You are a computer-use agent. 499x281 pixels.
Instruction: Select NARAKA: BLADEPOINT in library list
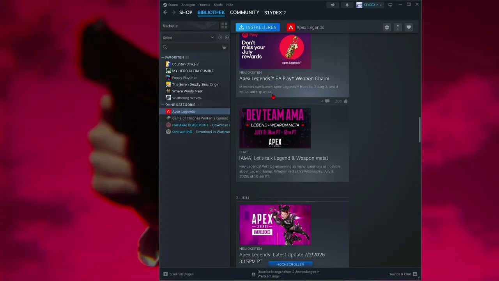196,125
